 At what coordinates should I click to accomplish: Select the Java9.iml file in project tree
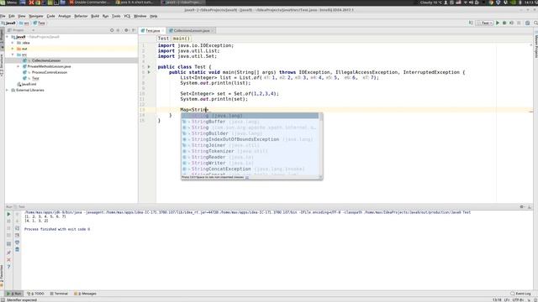click(29, 84)
